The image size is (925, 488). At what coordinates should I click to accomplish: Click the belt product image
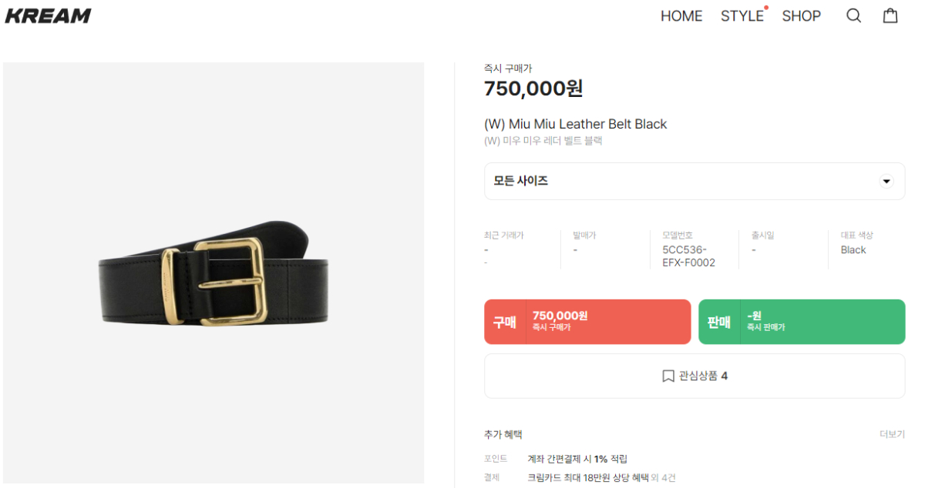pos(214,273)
